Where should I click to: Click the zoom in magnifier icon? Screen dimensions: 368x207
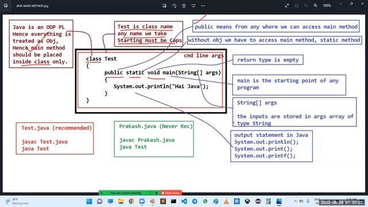pos(316,6)
